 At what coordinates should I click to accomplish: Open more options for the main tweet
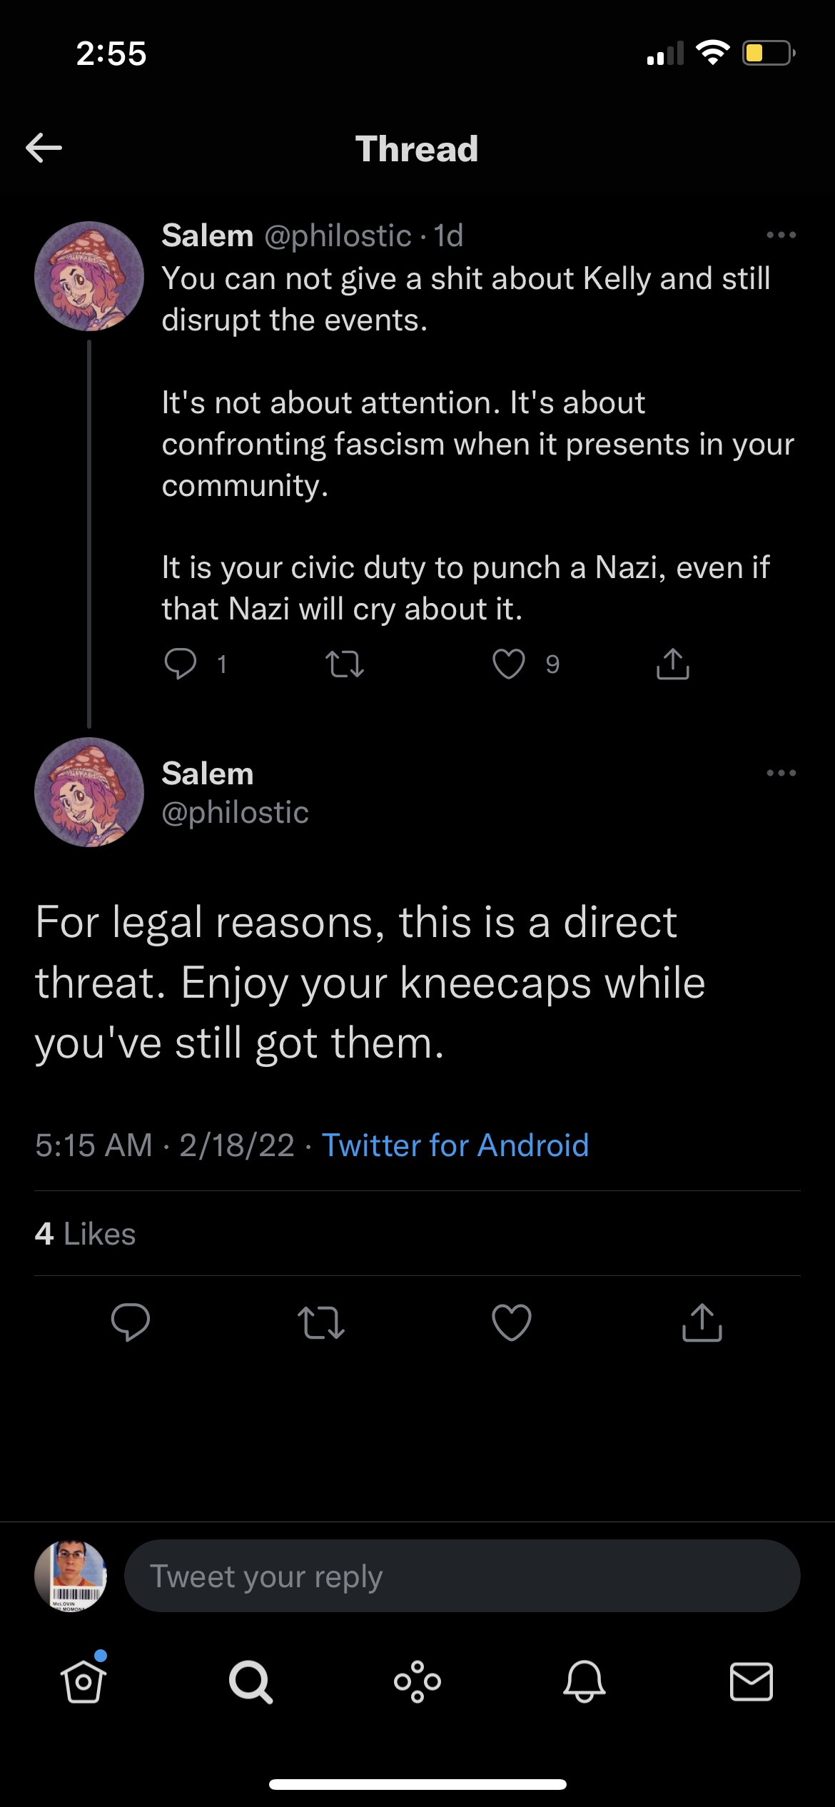[x=781, y=773]
